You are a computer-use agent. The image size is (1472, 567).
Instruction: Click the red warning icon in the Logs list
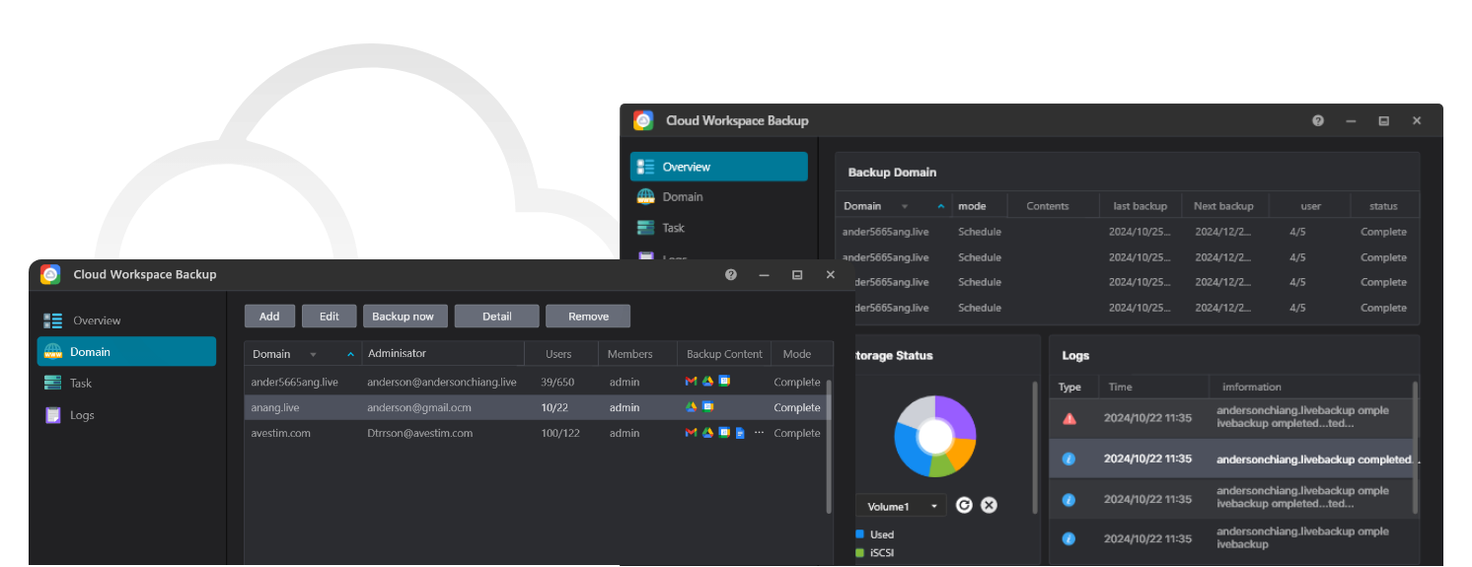[1069, 418]
